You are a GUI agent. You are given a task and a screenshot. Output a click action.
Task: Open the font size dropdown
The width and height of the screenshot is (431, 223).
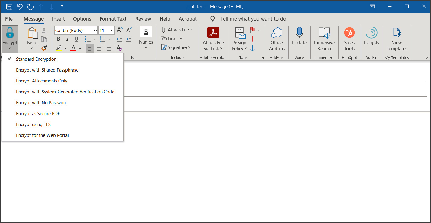pos(112,31)
